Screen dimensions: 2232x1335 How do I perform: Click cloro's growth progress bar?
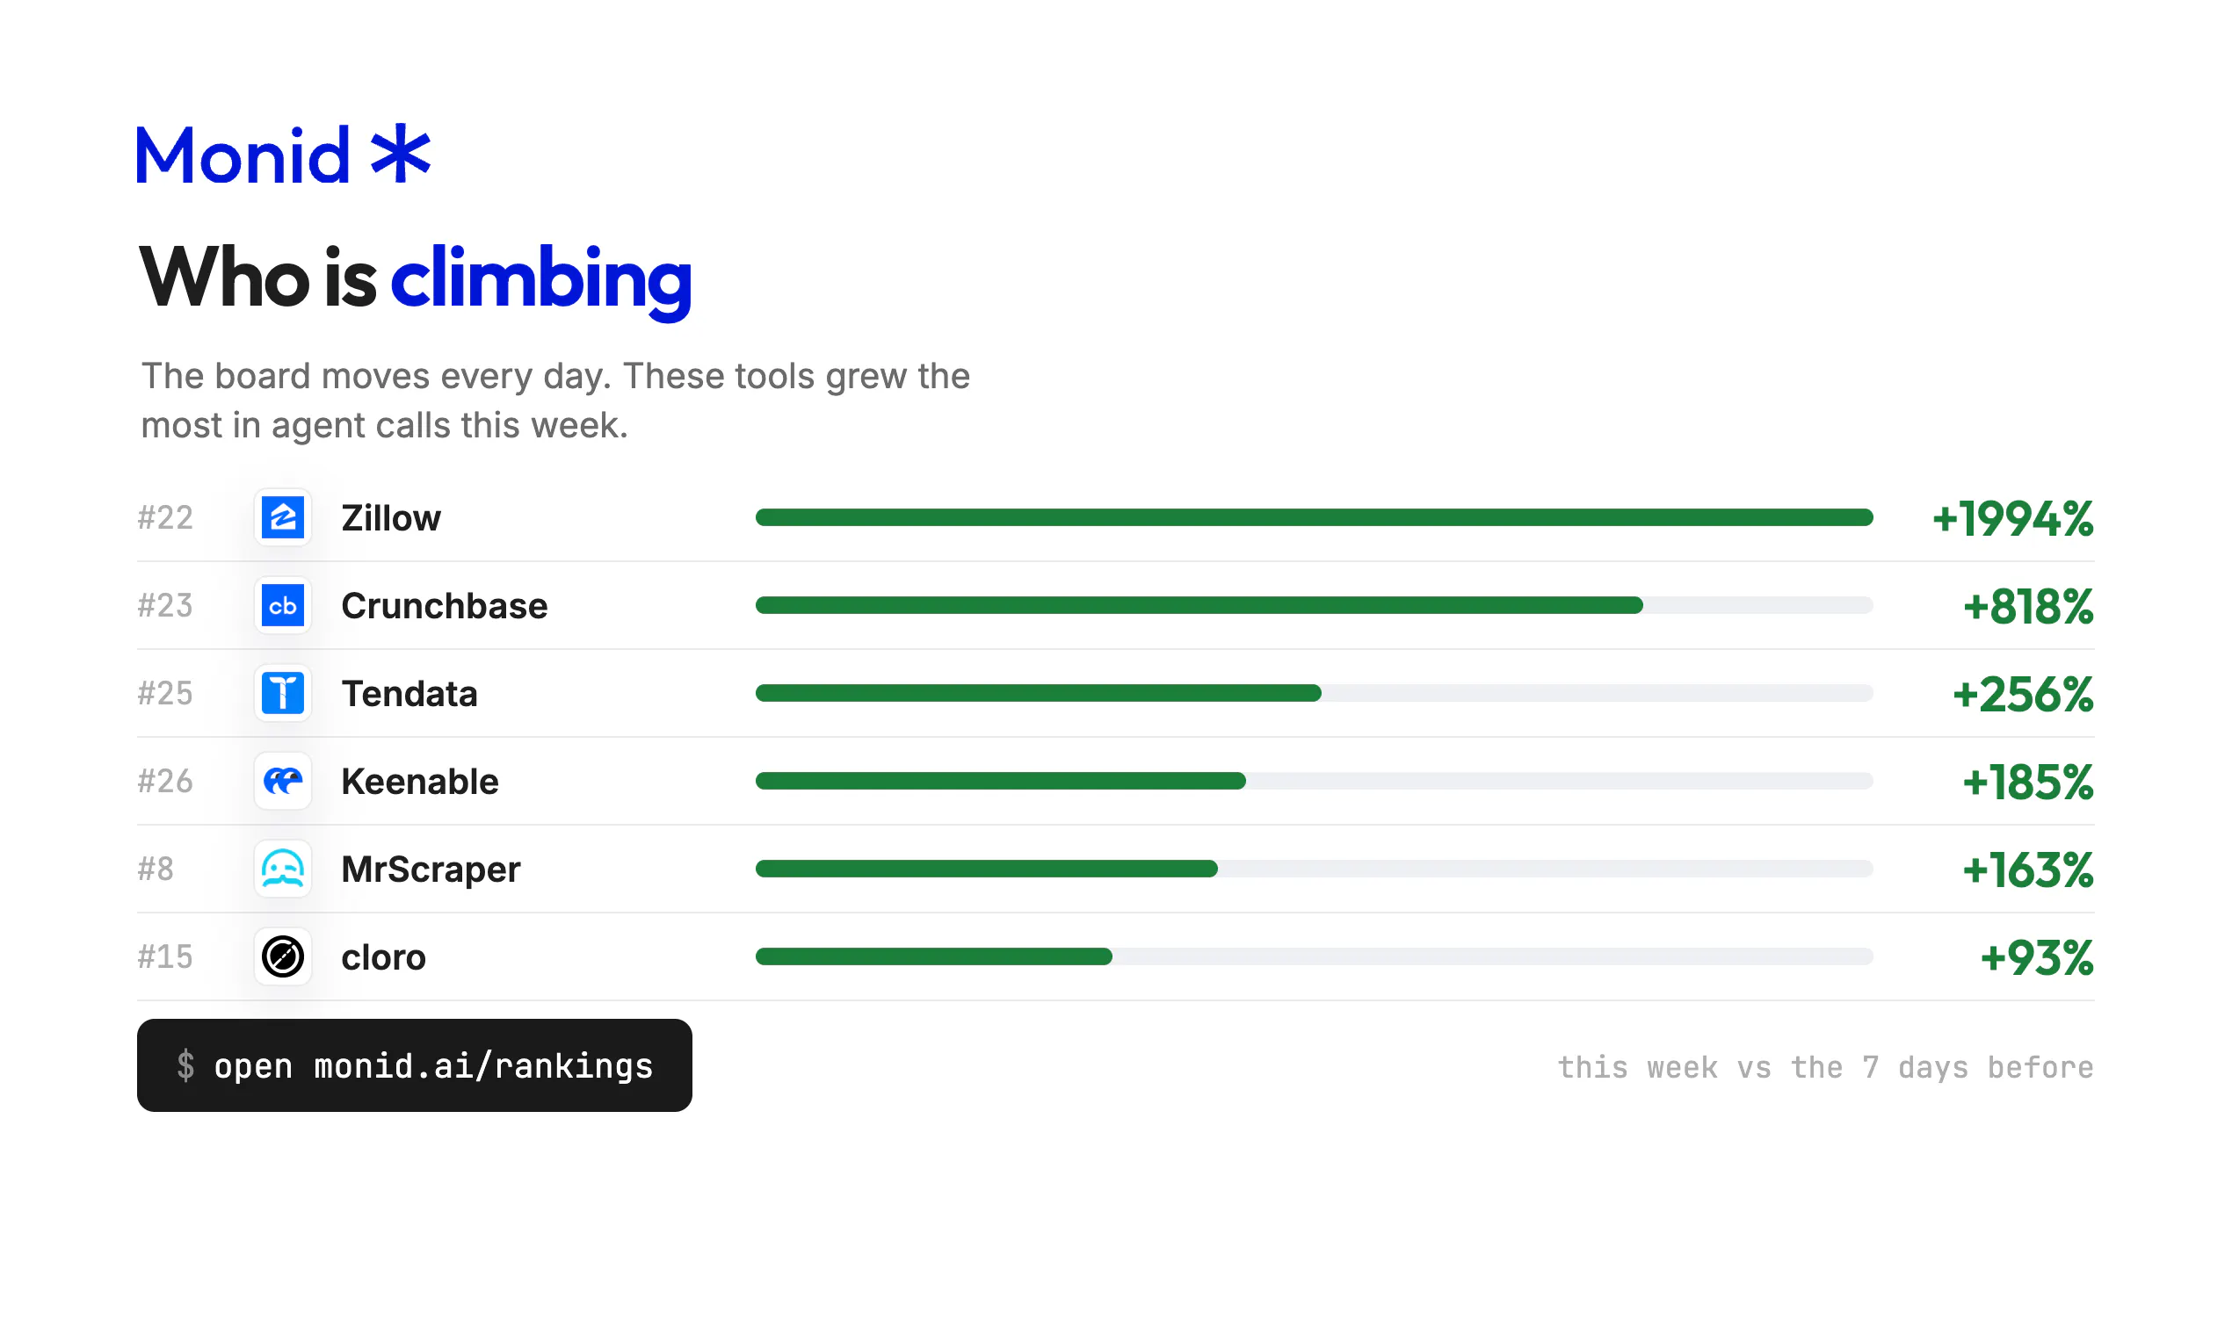pyautogui.click(x=1314, y=956)
